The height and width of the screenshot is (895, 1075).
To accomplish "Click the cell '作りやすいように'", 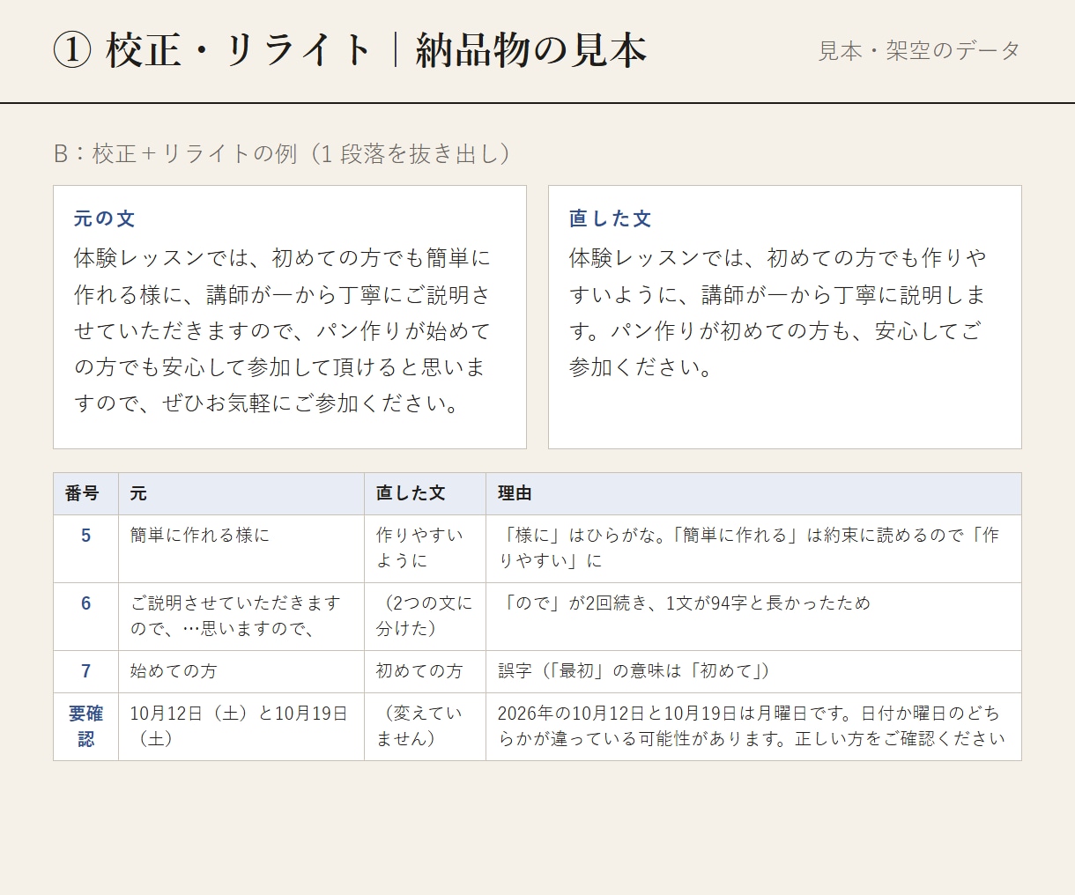I will pyautogui.click(x=420, y=548).
